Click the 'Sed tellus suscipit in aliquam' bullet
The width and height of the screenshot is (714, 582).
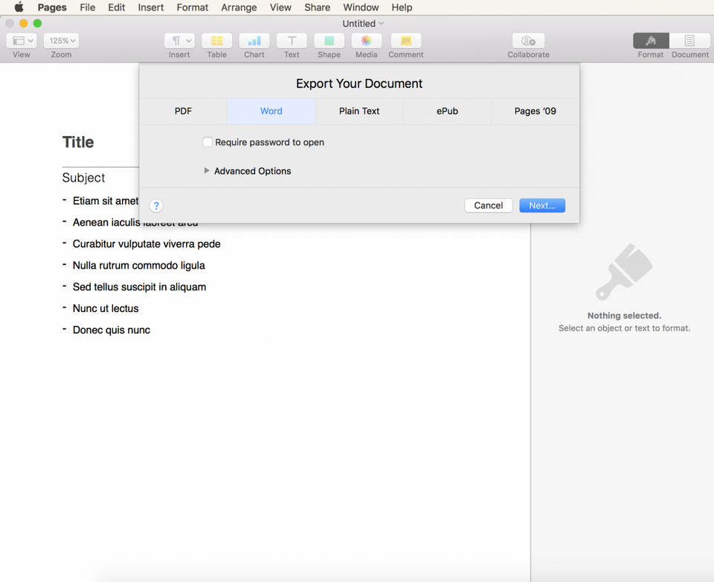(139, 287)
